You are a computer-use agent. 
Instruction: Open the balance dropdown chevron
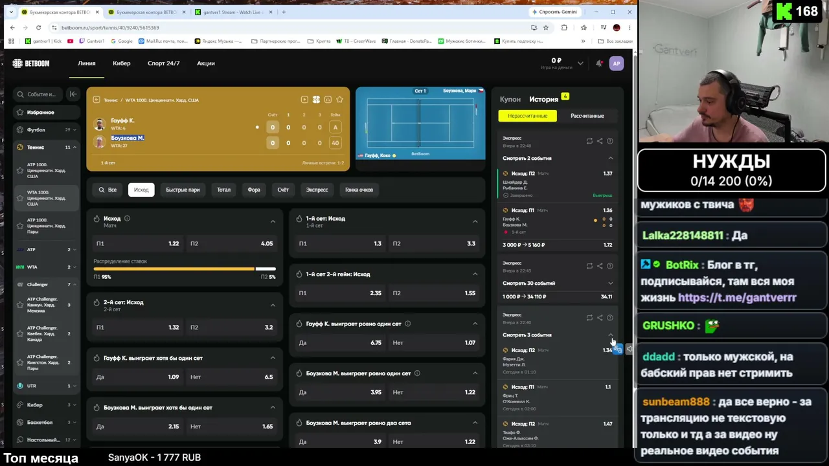pos(580,63)
